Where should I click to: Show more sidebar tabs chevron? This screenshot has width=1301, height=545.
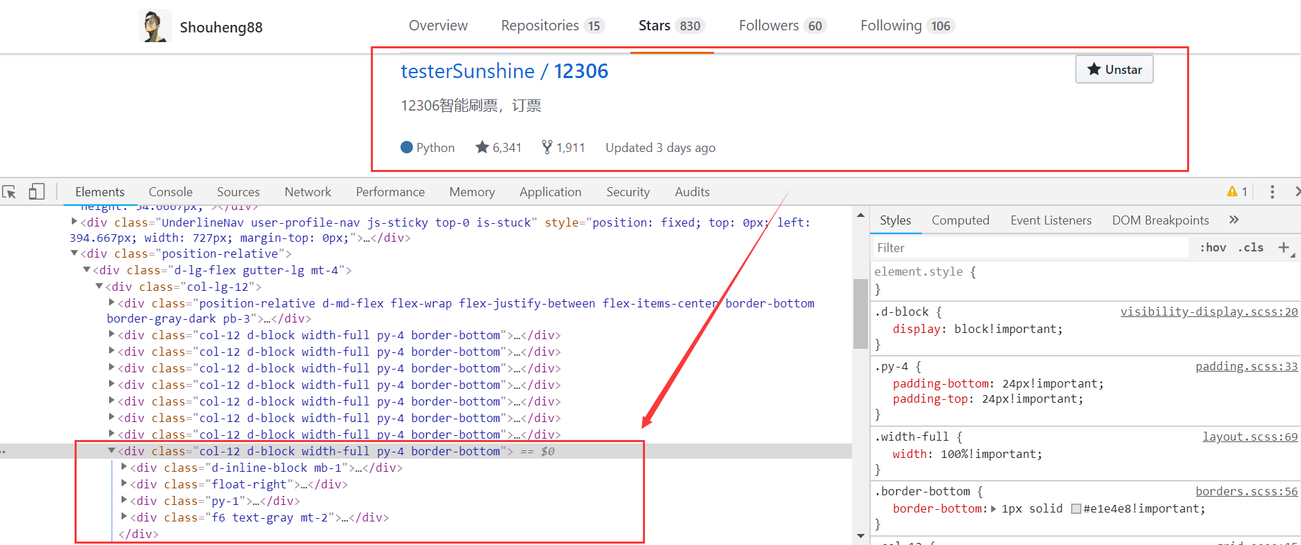[1234, 220]
